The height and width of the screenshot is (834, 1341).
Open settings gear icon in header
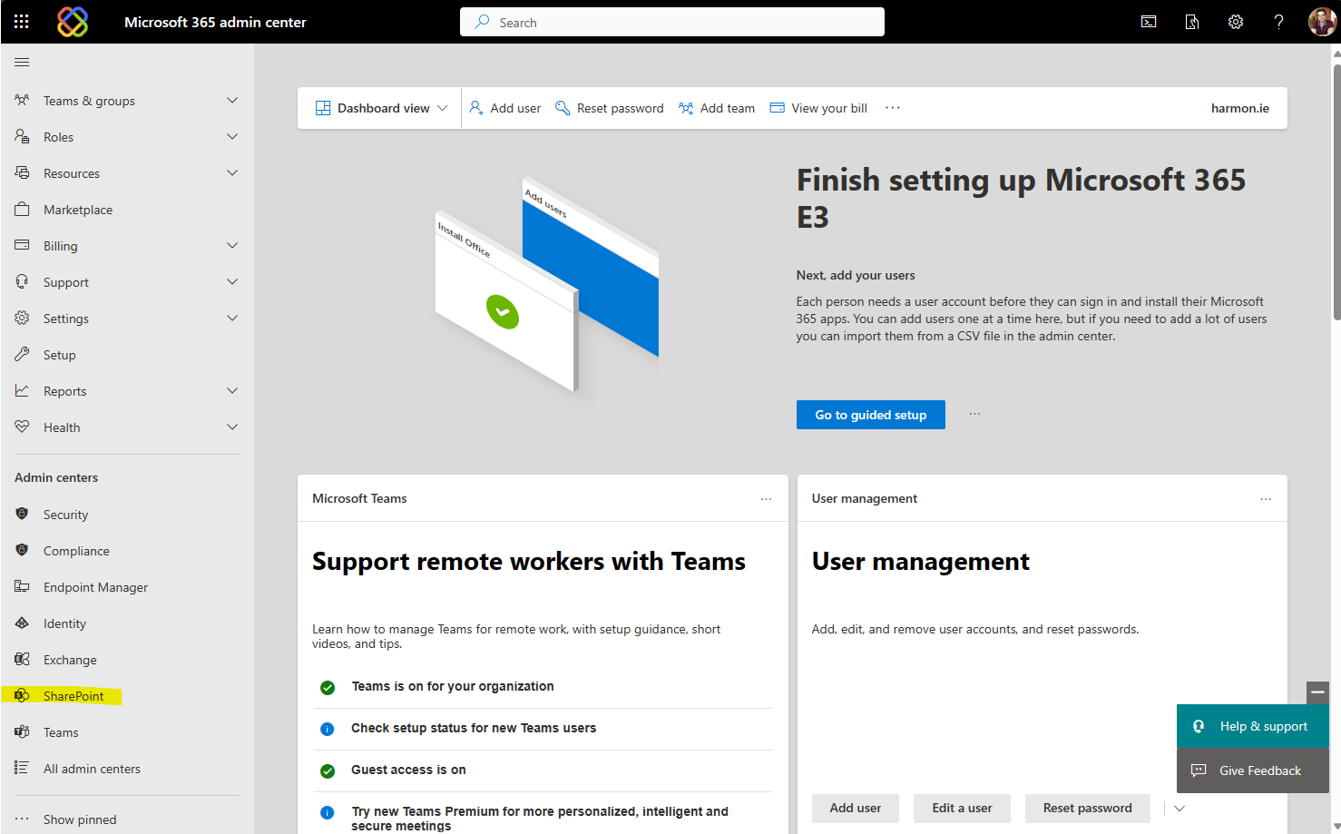pyautogui.click(x=1236, y=22)
